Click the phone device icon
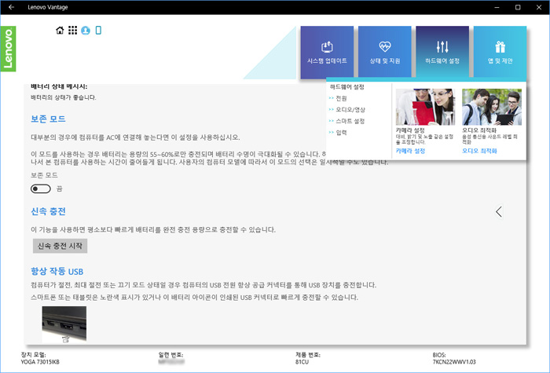This screenshot has height=373, width=550. coord(98,31)
